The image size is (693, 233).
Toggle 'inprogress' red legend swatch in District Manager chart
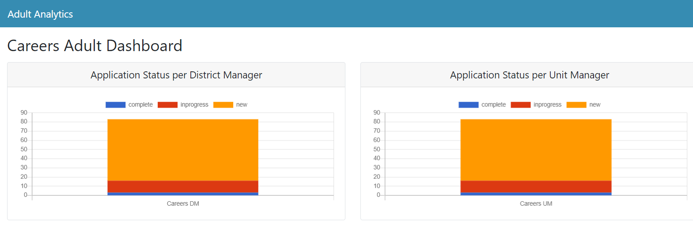click(x=167, y=105)
